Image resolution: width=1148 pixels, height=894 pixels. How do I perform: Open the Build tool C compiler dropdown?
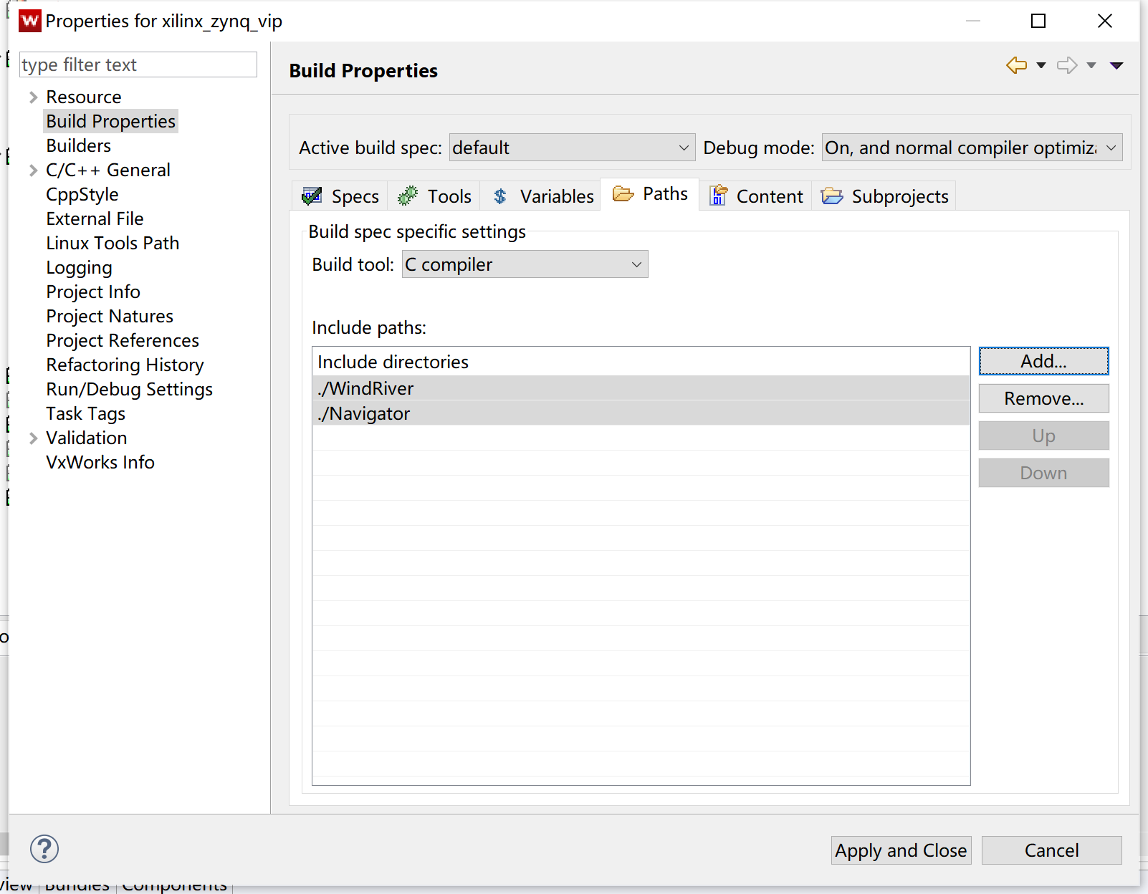(525, 264)
